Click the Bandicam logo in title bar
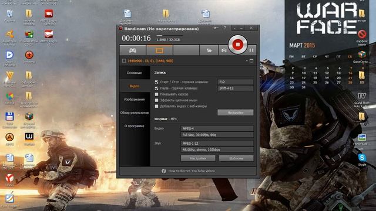376x211 pixels. pyautogui.click(x=120, y=29)
